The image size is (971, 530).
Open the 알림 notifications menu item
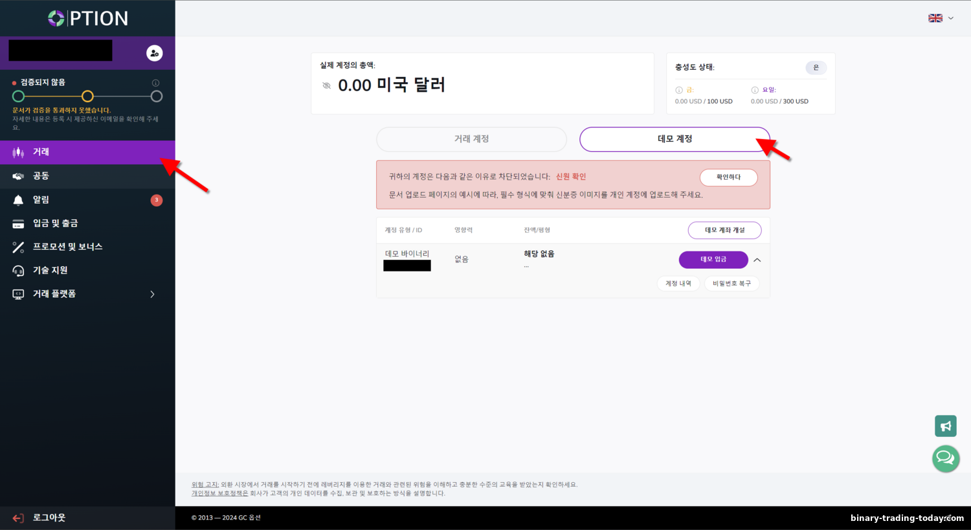[x=87, y=200]
